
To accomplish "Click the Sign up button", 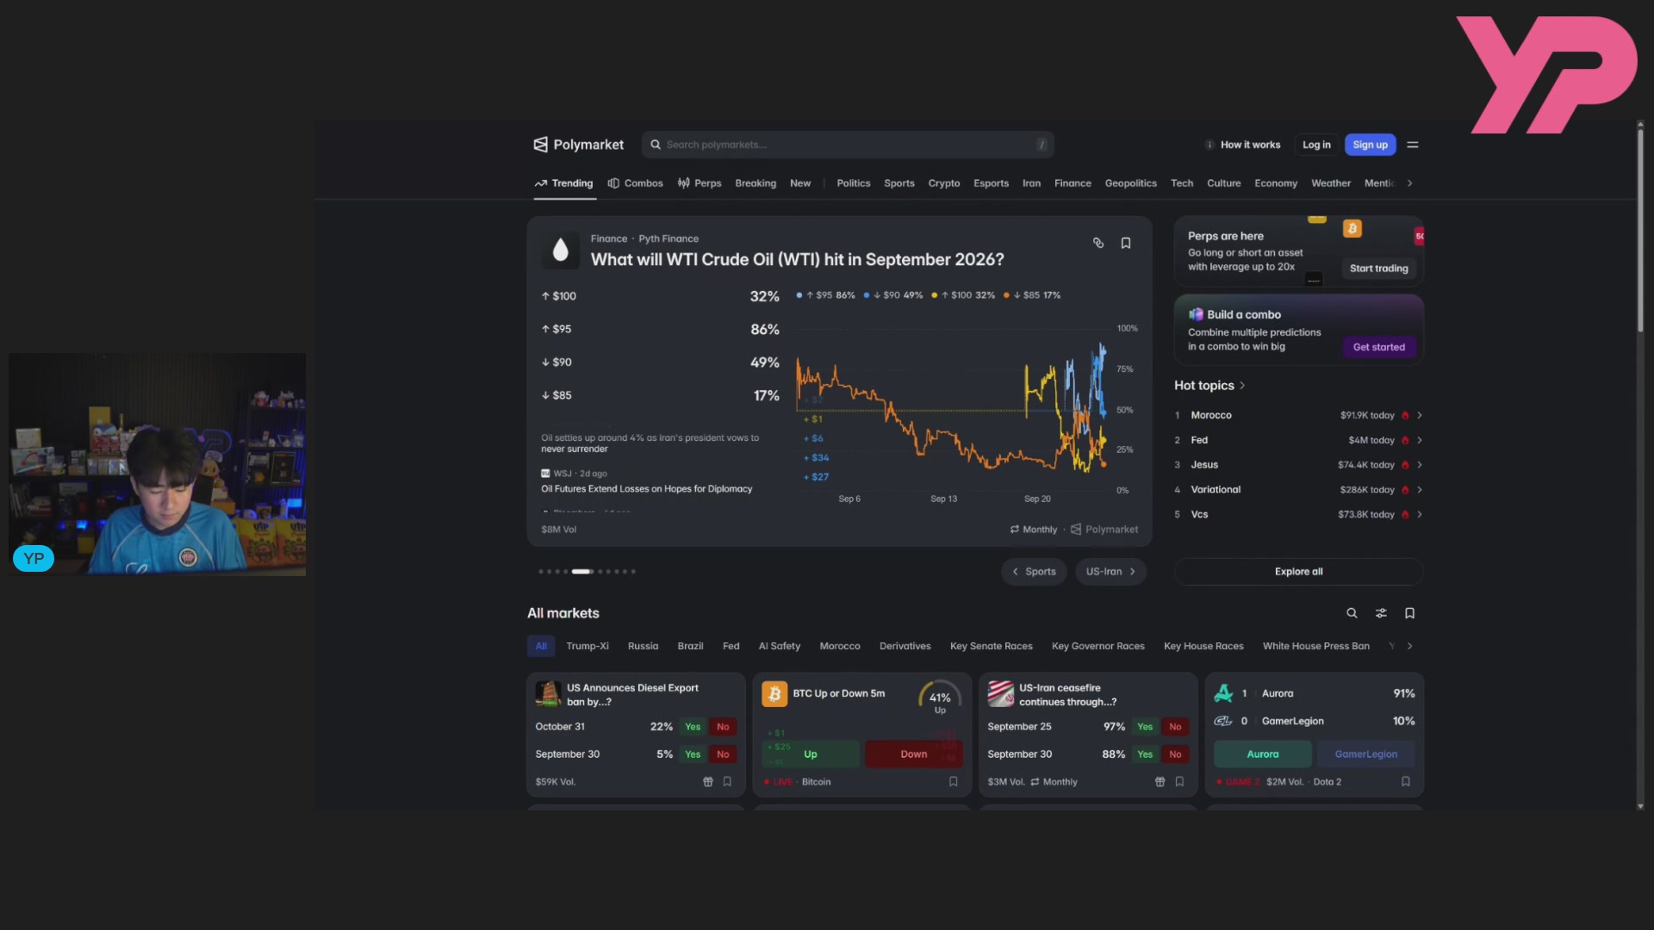I will click(x=1371, y=145).
